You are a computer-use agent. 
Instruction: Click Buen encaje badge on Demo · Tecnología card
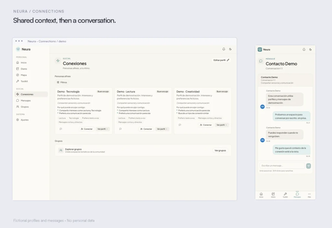pos(103,92)
